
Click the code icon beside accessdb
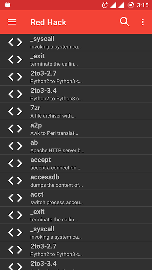(x=15, y=181)
